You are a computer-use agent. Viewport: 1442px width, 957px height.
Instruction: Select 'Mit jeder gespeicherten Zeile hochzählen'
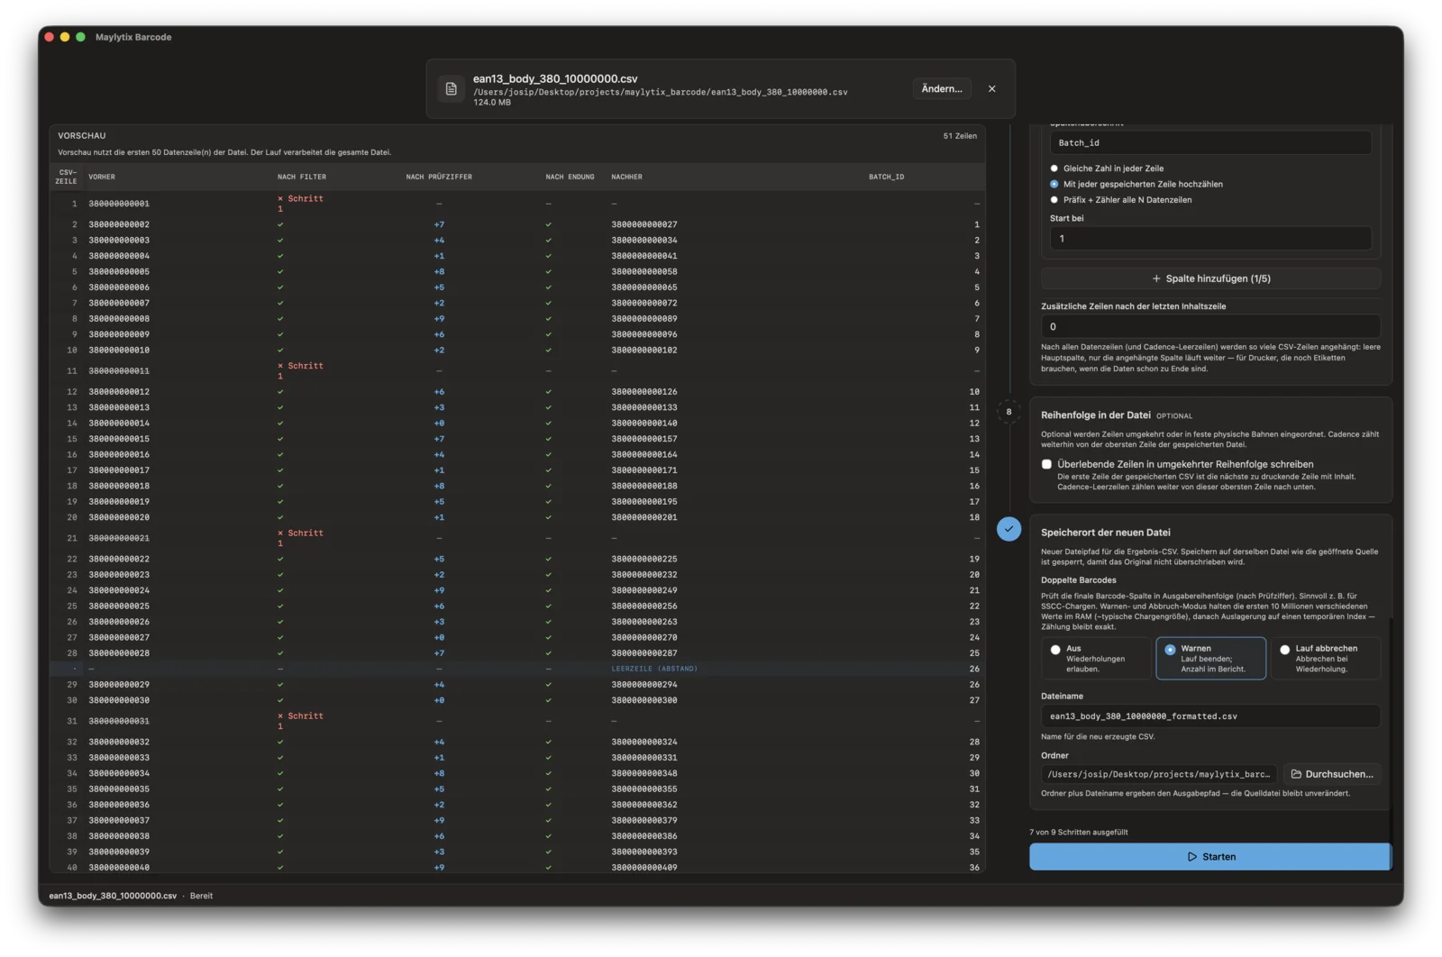click(1054, 184)
